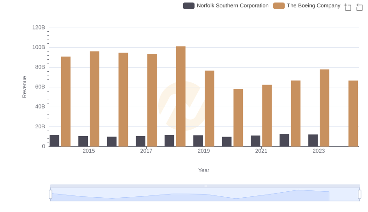Click the top drag bar of zoom slider
The image size is (368, 212).
(x=205, y=186)
